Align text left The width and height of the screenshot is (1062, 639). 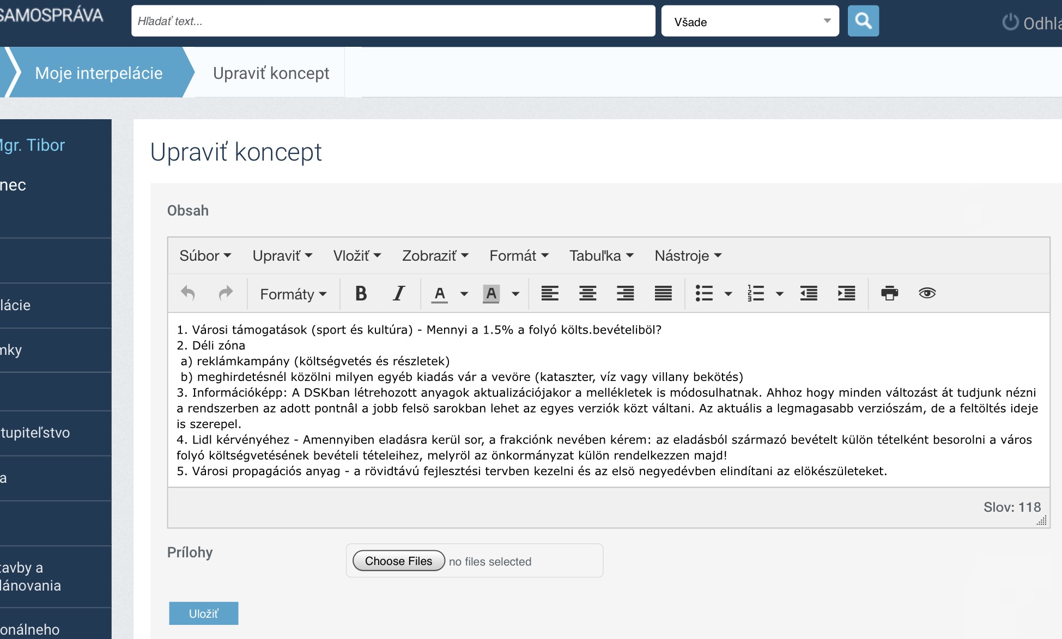(x=549, y=293)
